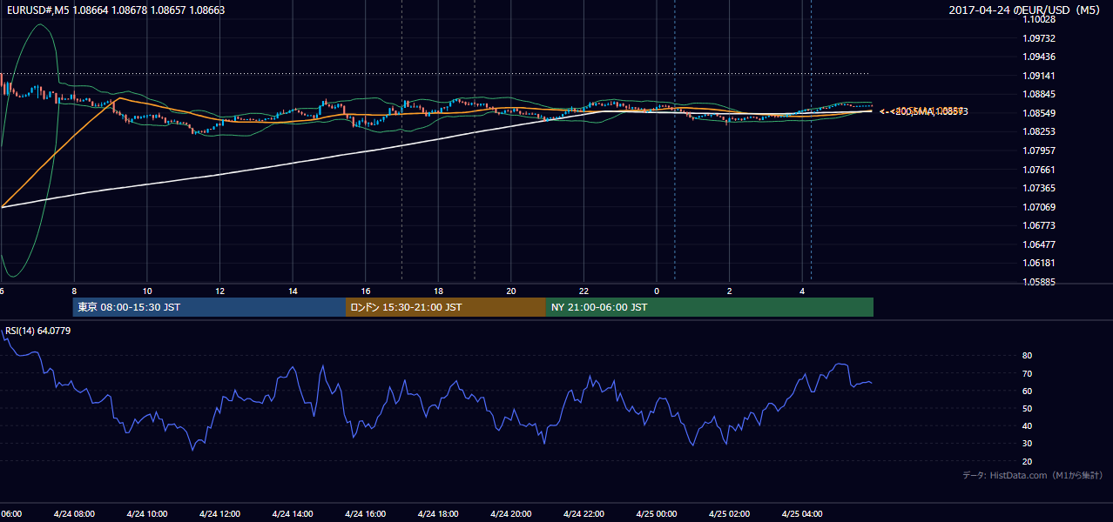Click the 4/24 22:00 date axis label

click(x=583, y=513)
